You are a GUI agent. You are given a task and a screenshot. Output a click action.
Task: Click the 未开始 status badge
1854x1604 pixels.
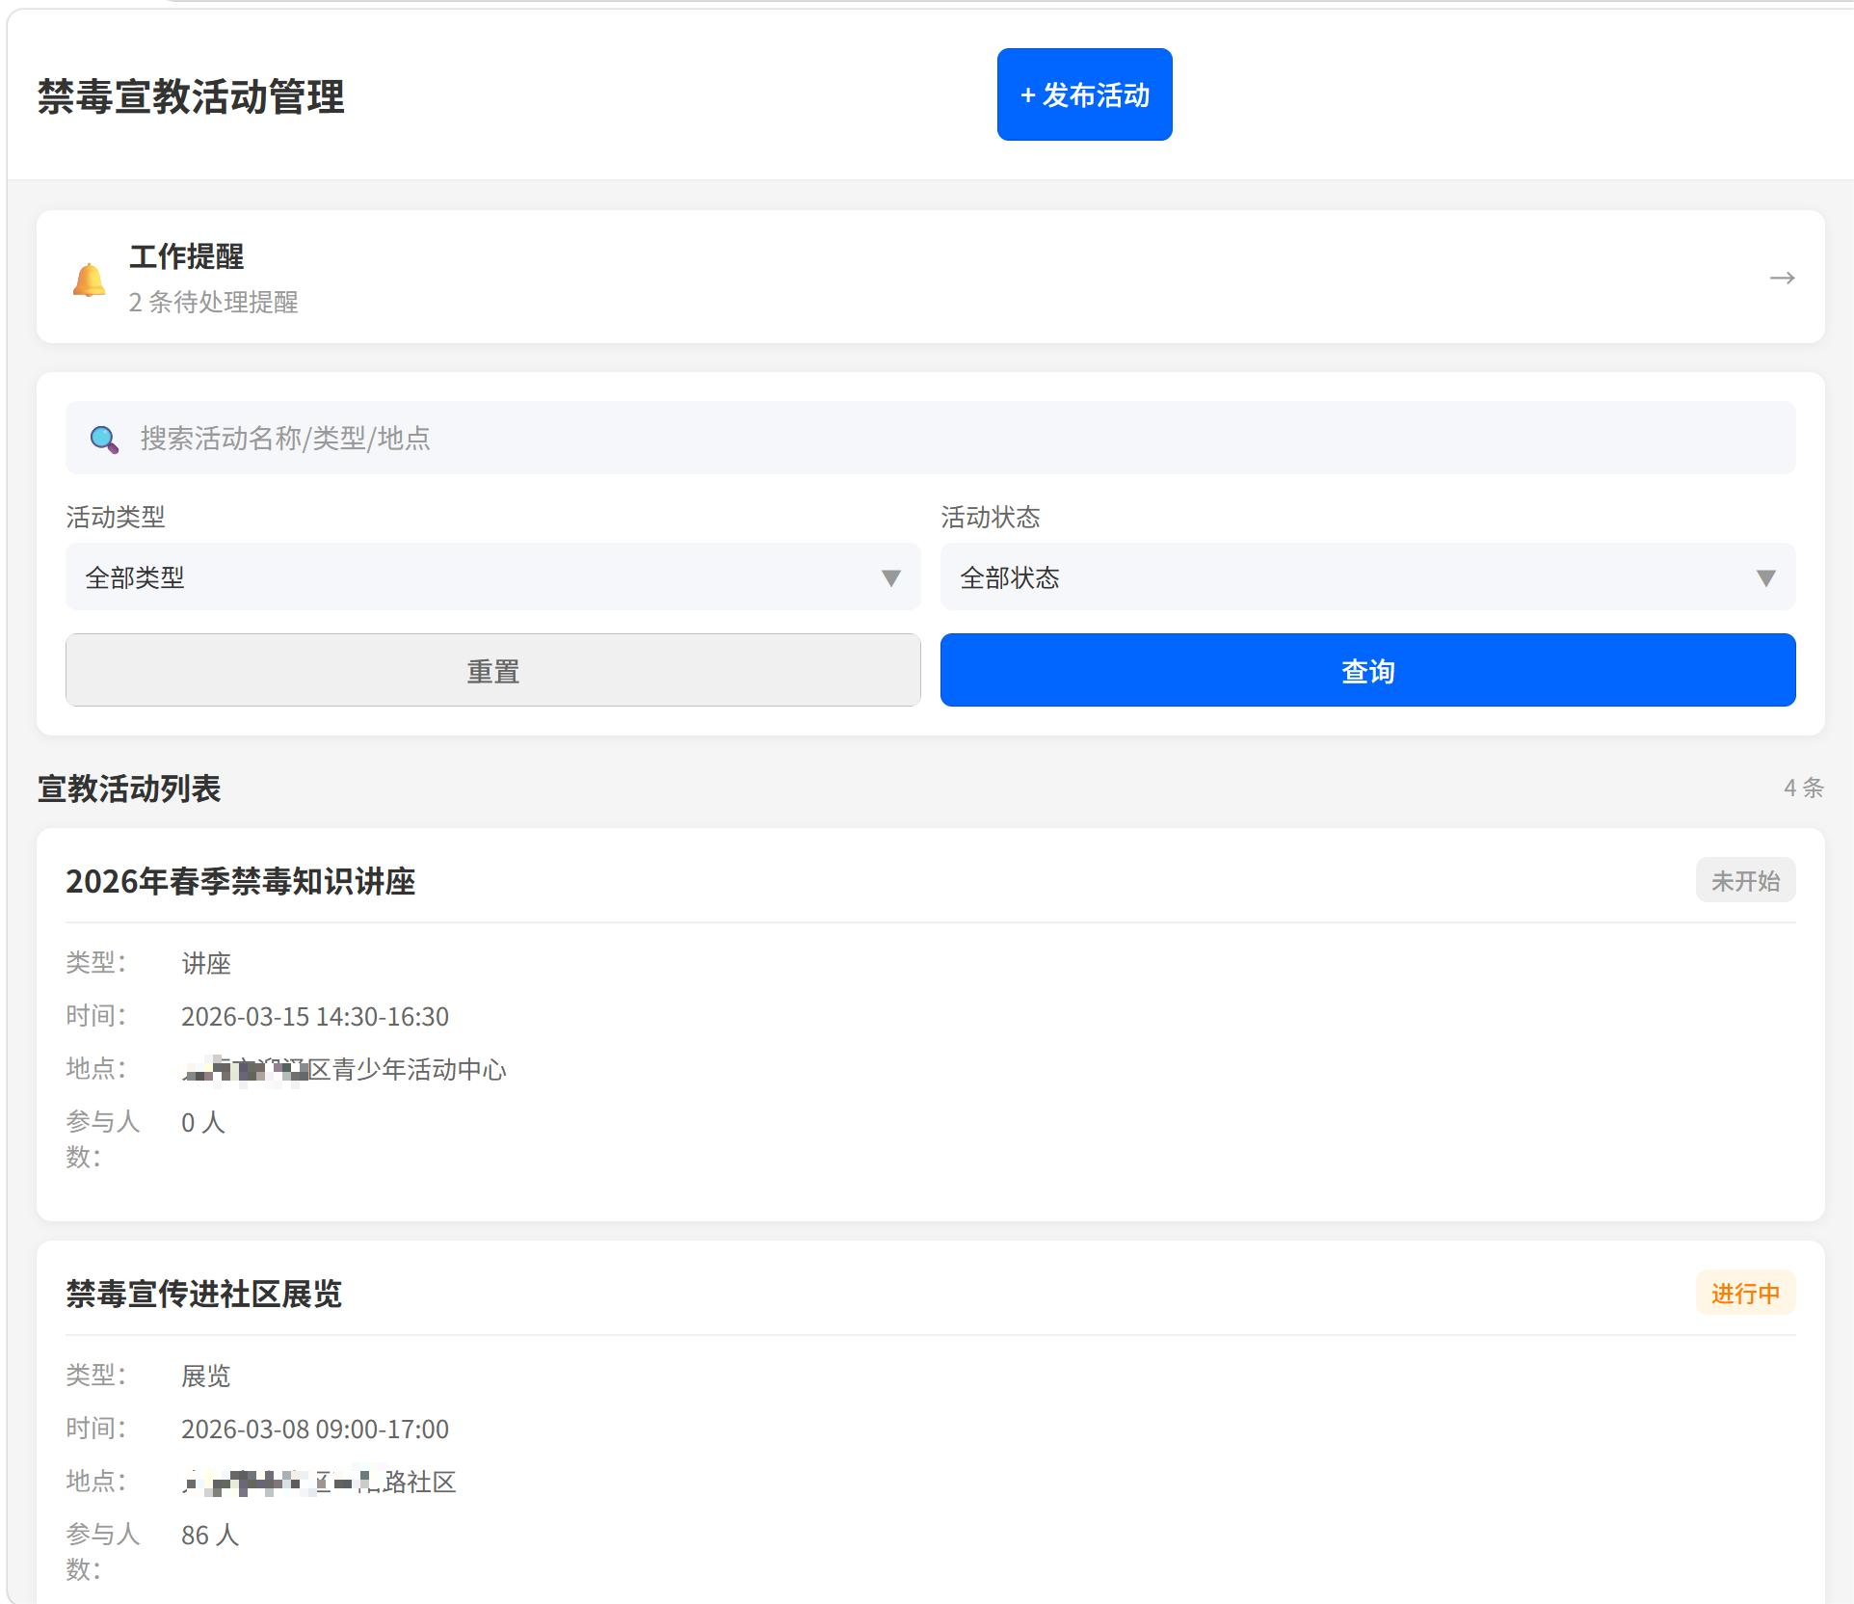(x=1745, y=880)
